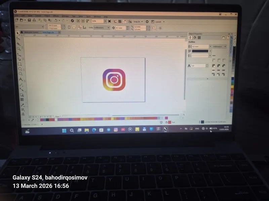Click the Print icon in the standard toolbar

click(34, 20)
